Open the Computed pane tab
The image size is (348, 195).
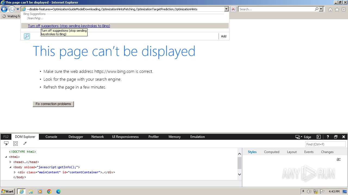pos(272,152)
